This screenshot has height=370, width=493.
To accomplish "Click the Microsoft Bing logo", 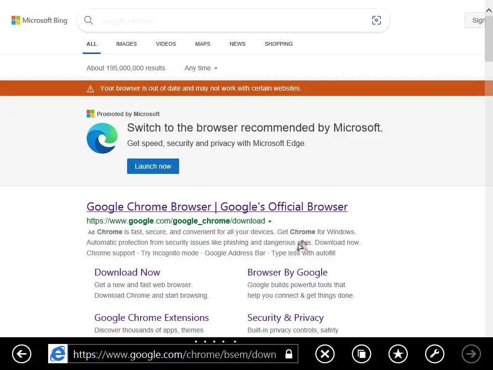I will 39,20.
